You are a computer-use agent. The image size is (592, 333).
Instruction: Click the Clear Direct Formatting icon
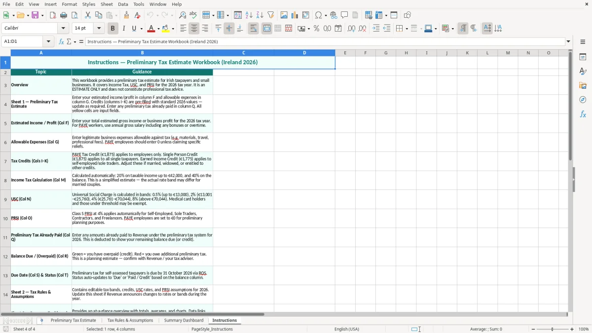(x=138, y=15)
